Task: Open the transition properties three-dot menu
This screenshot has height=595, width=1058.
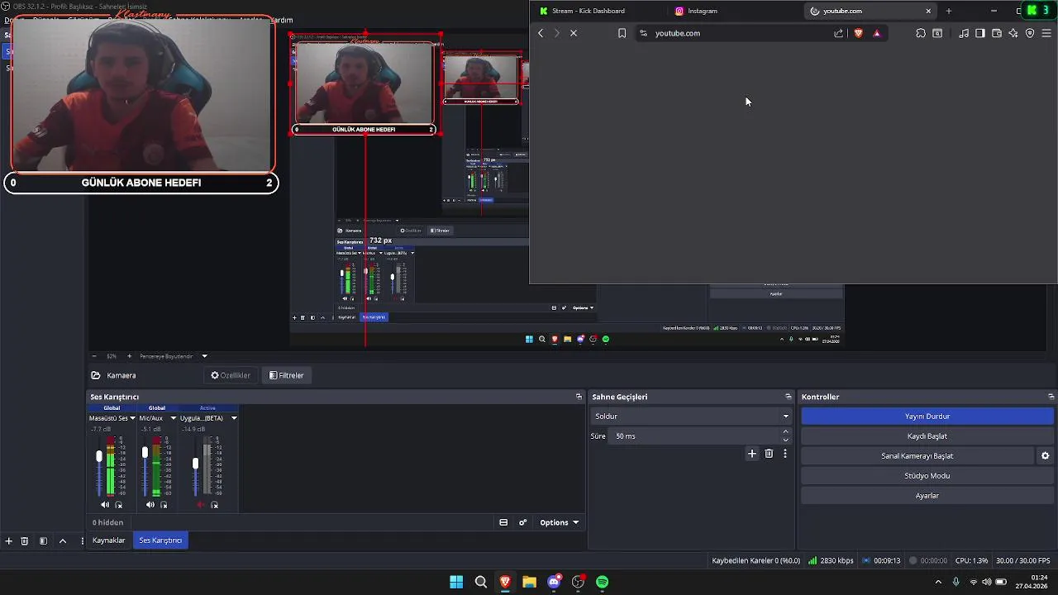Action: [x=785, y=454]
